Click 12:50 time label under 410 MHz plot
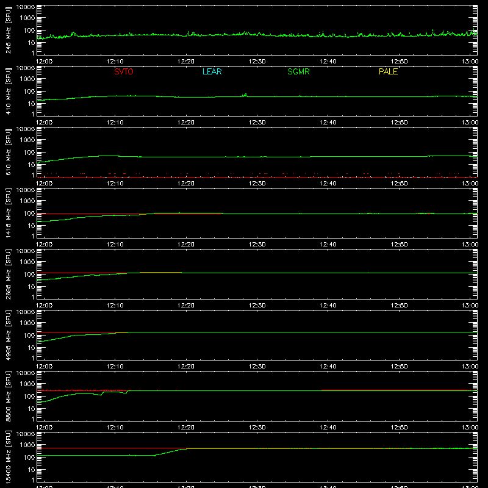Screen dimensions: 488x488 [399, 123]
